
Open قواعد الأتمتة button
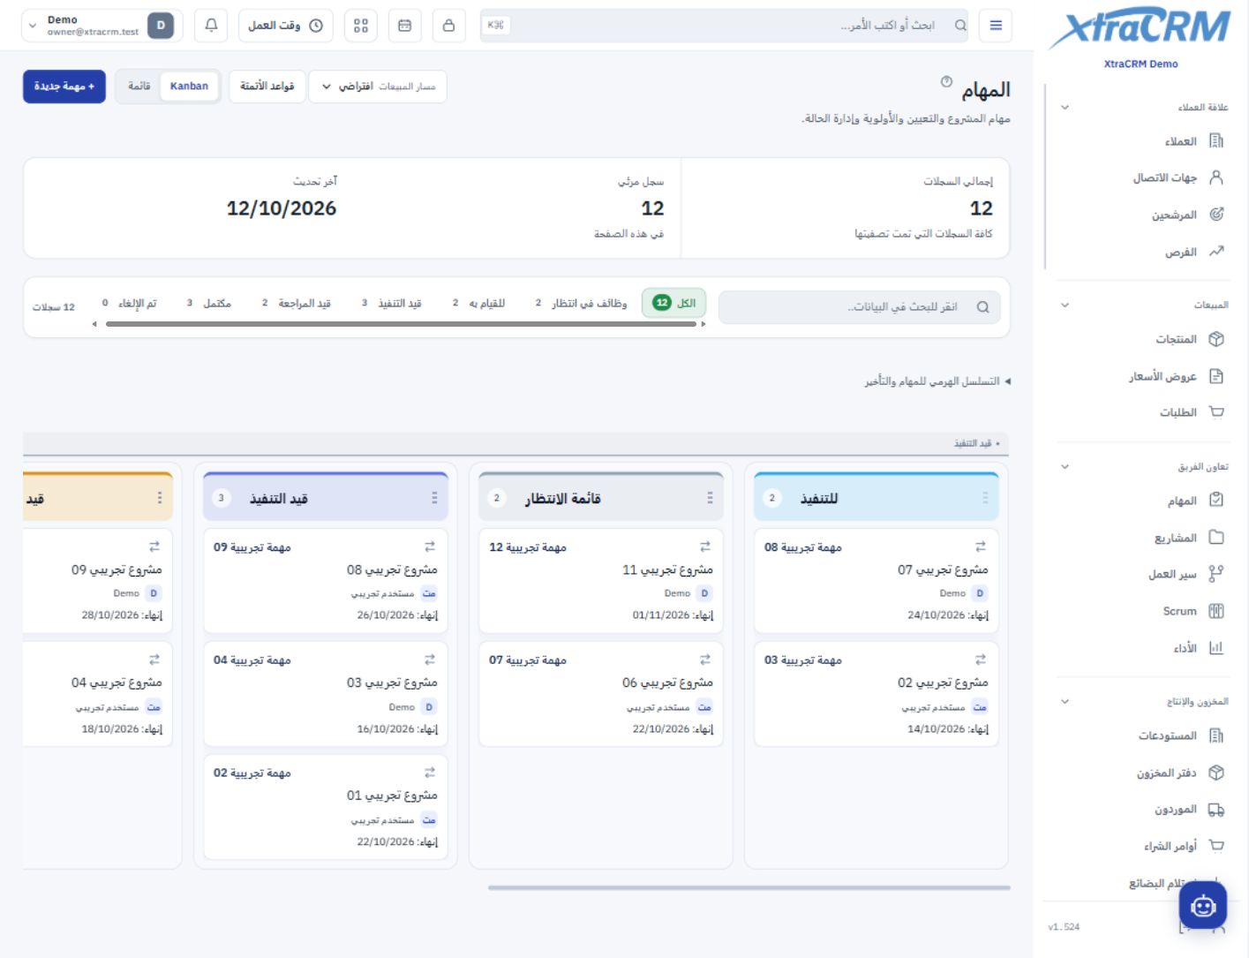(267, 87)
